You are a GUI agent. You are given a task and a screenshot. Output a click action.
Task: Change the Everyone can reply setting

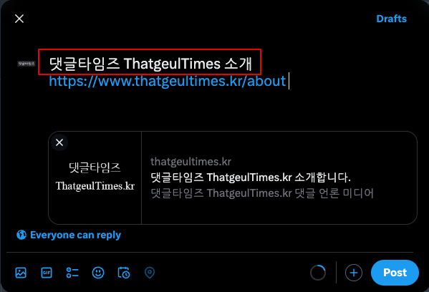click(69, 235)
